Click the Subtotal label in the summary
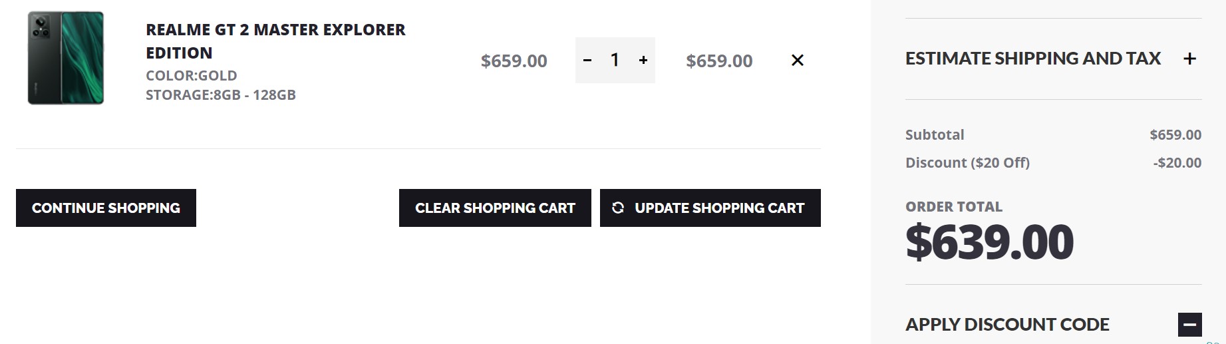Image resolution: width=1226 pixels, height=344 pixels. (x=935, y=135)
